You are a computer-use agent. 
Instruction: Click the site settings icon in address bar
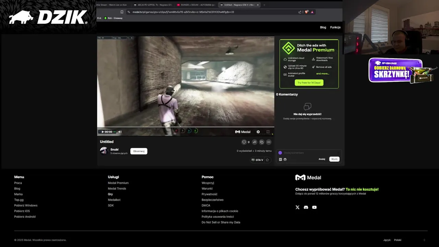(129, 12)
